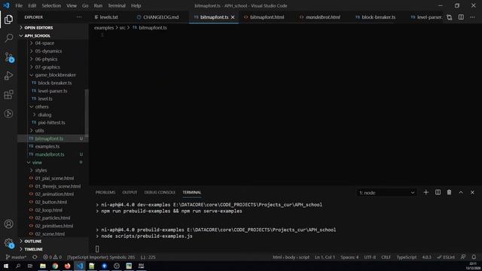Viewport: 482px width, 271px height.
Task: Change the CRLF line ending setting
Action: (x=386, y=257)
